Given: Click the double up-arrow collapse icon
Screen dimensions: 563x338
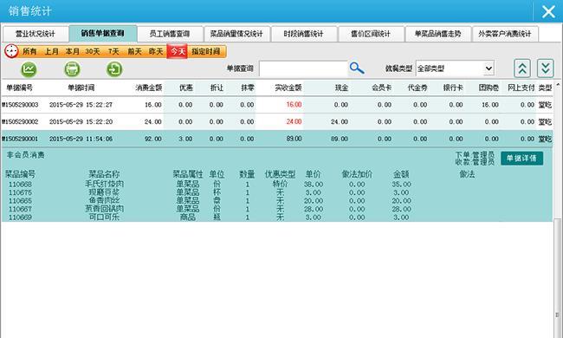Looking at the screenshot, I should pyautogui.click(x=522, y=68).
